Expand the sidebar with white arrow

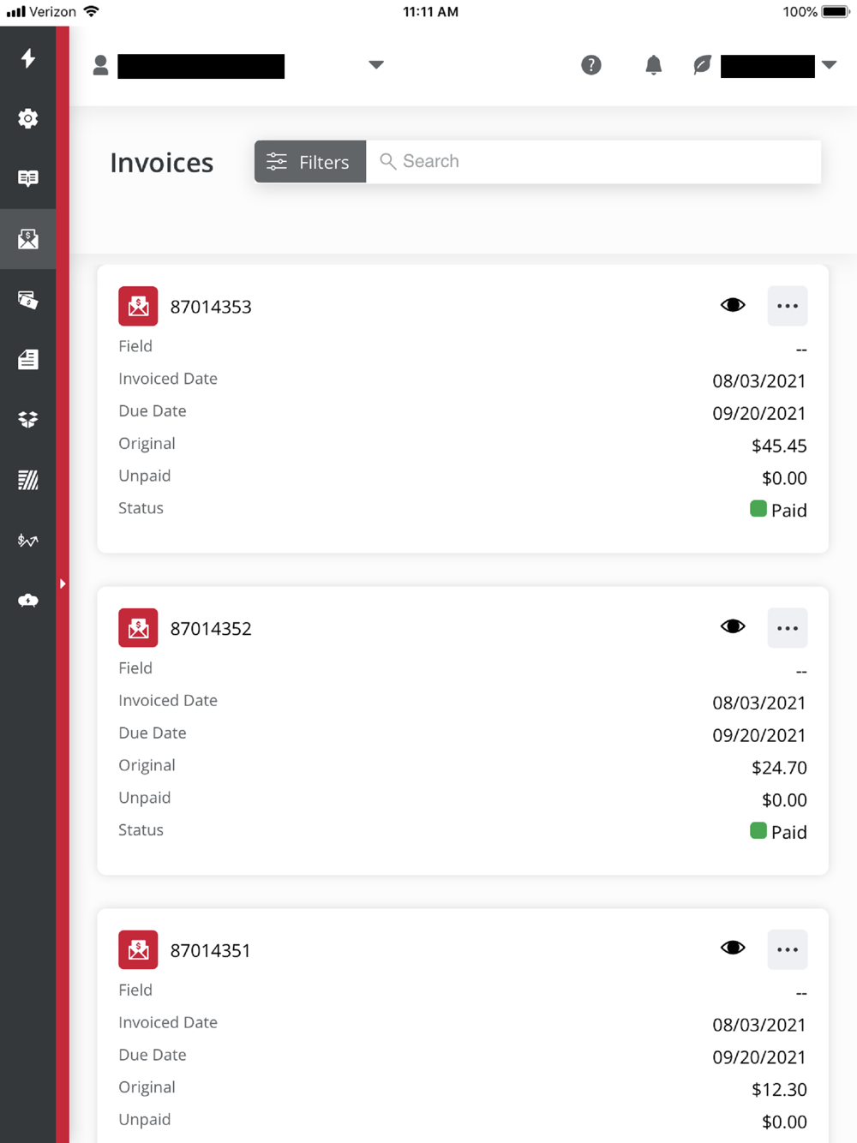(x=63, y=583)
